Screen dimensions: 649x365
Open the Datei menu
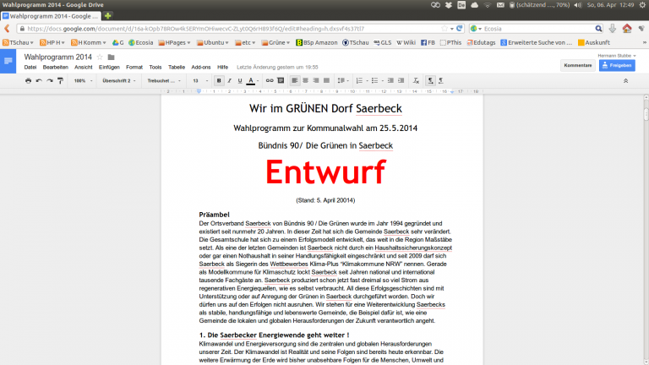coord(30,67)
